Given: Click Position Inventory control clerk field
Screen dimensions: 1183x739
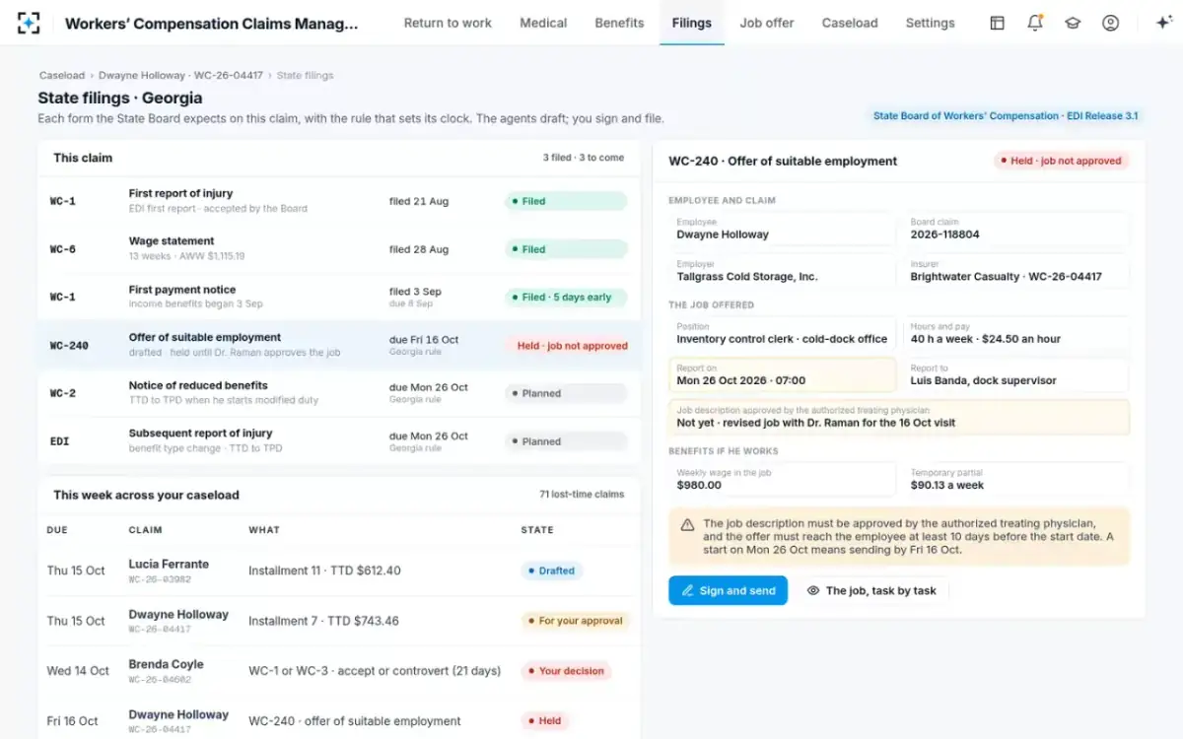Looking at the screenshot, I should pyautogui.click(x=782, y=333).
